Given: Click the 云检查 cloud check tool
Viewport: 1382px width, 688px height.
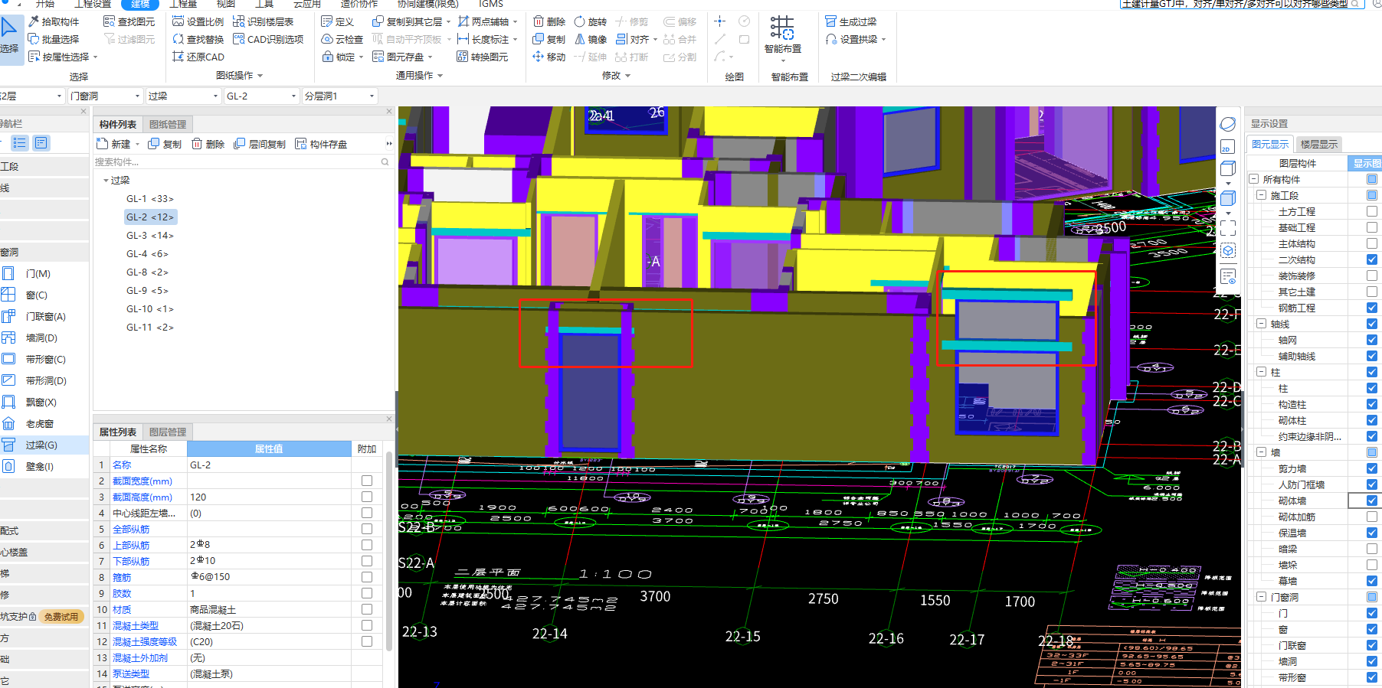Looking at the screenshot, I should [x=342, y=39].
